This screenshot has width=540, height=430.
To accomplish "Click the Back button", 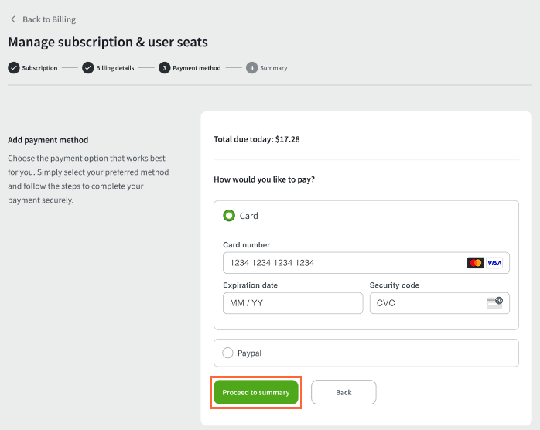I will (x=343, y=392).
